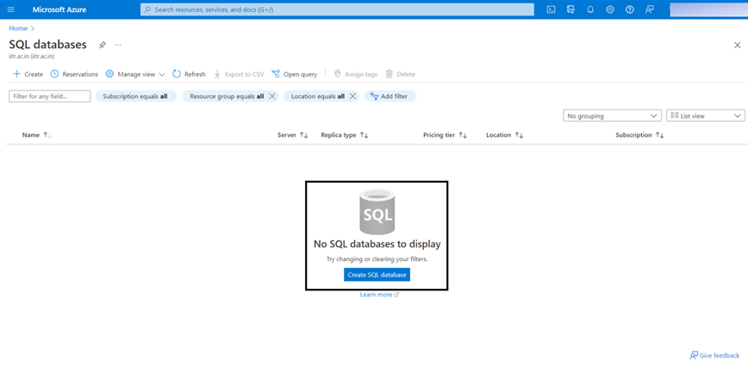Open the Subscription equals all filter
This screenshot has width=748, height=368.
point(135,96)
